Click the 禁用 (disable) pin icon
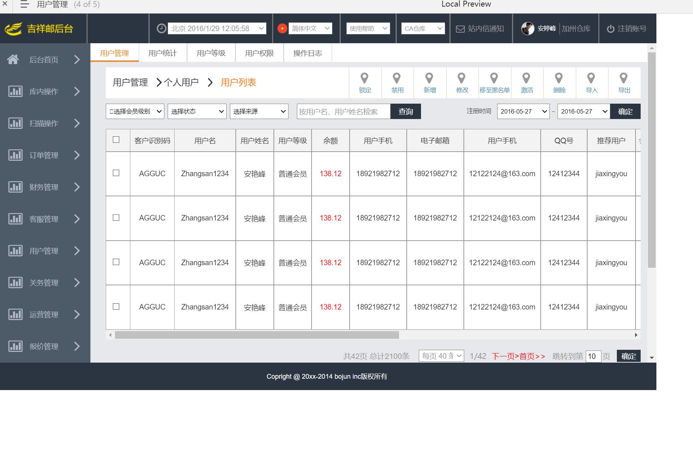Viewport: 693px width, 456px height. 396,78
